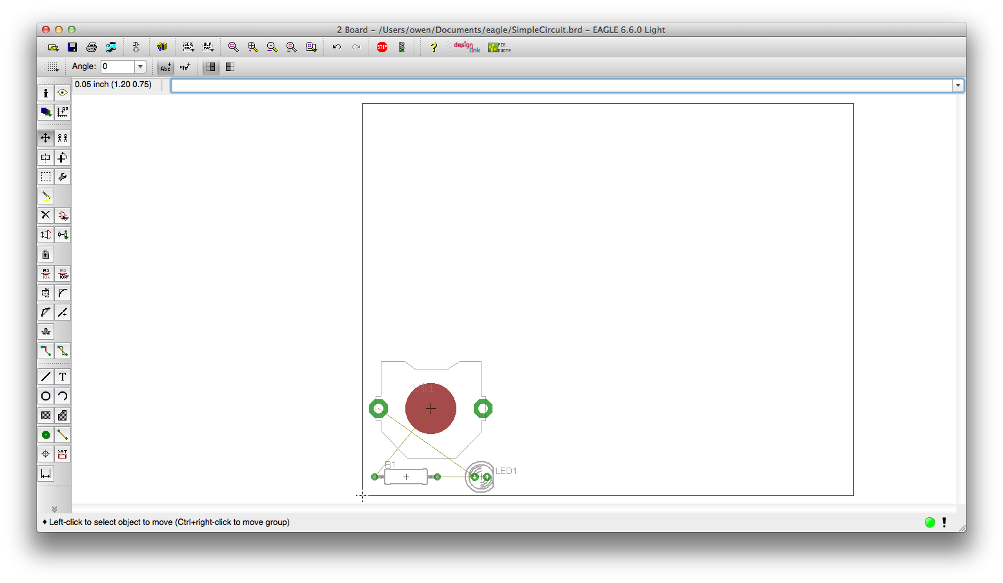Click into the command line input field
Screen dimensions: 1003x583
click(562, 85)
